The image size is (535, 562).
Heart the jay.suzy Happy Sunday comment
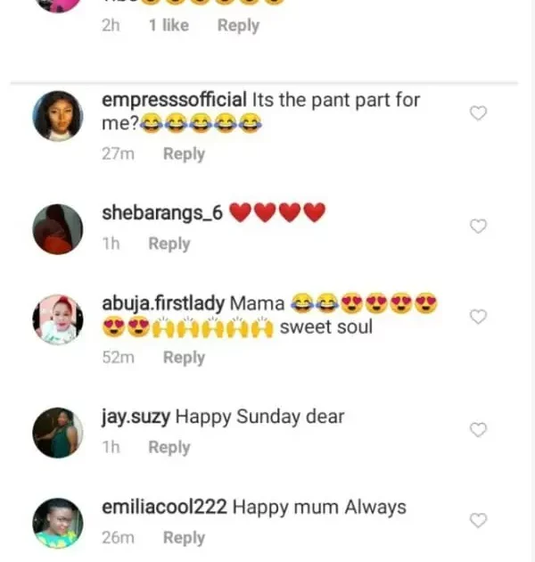pos(478,430)
